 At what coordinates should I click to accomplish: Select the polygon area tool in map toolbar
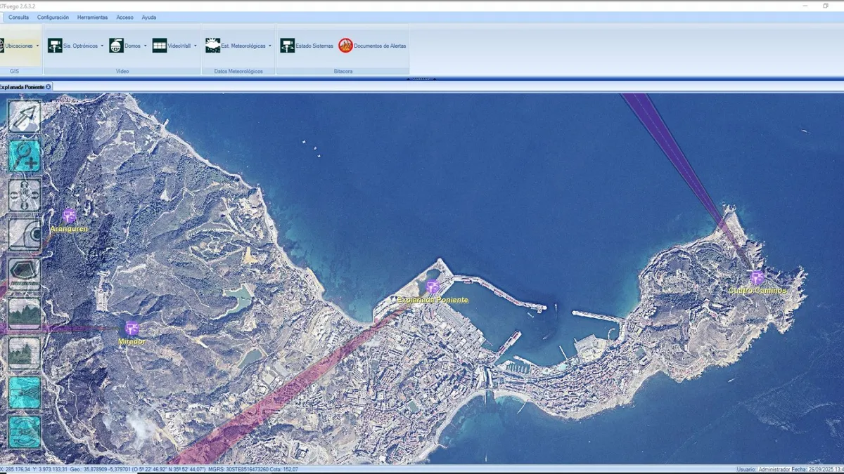tap(25, 274)
